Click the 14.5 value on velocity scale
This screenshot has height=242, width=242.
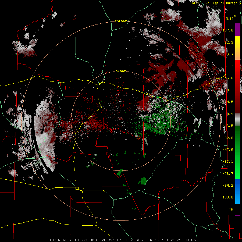tap(229, 102)
